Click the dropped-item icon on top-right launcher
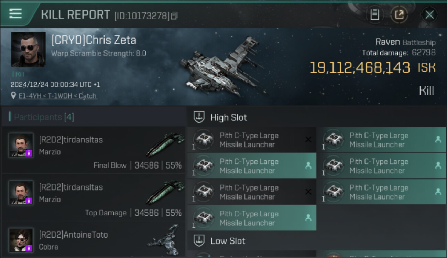This screenshot has width=447, height=258. [438, 139]
